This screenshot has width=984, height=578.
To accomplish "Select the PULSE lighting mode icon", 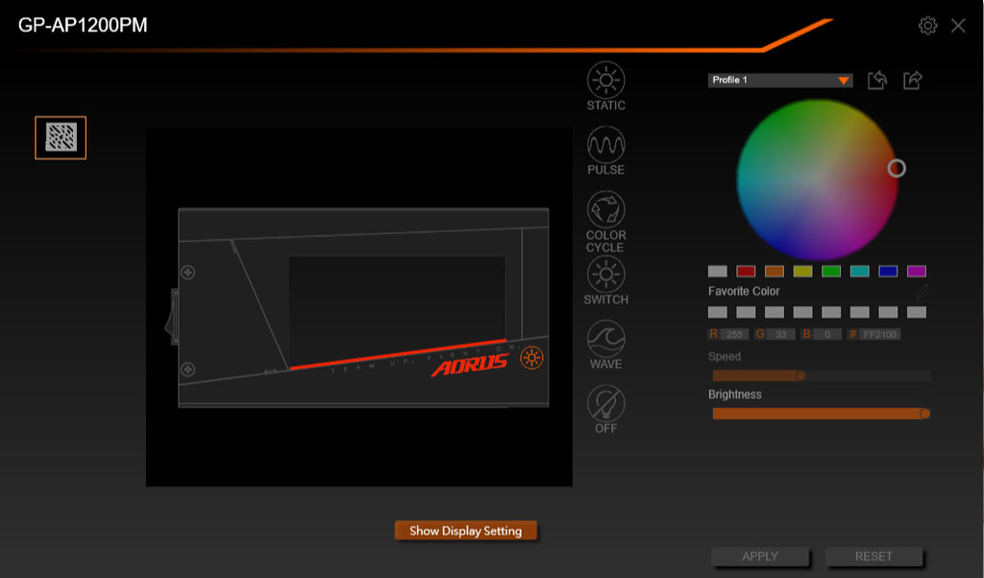I will pos(605,145).
